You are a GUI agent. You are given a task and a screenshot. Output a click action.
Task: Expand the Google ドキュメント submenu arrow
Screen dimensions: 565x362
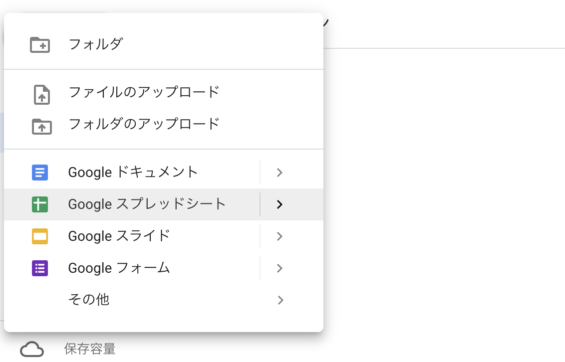tap(280, 173)
